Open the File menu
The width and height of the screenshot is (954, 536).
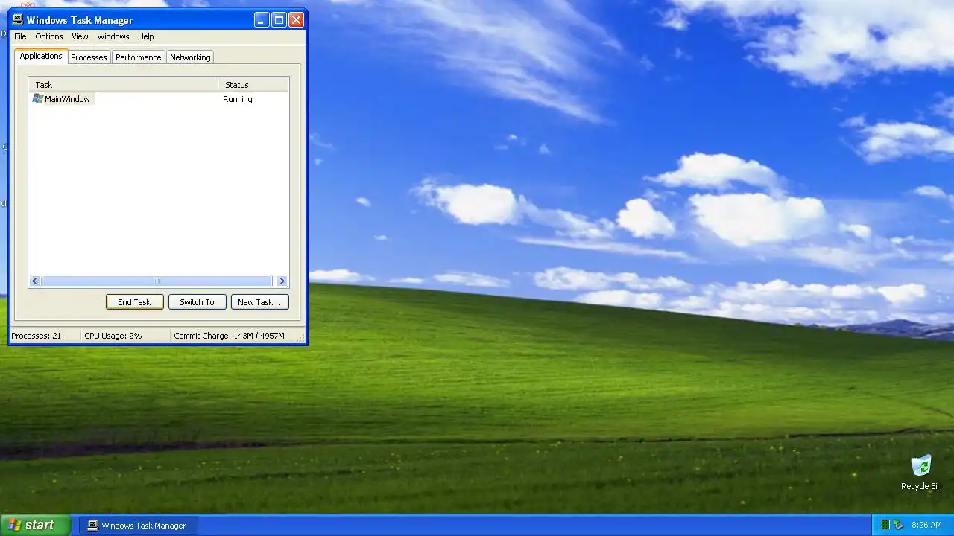point(20,36)
